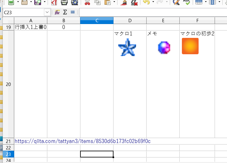Viewport: 227px width, 163px height.
Task: Click the greyed Redo arrow icon
Action: [x=160, y=2]
